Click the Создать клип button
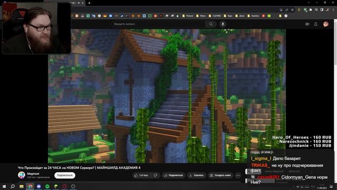 (x=220, y=175)
